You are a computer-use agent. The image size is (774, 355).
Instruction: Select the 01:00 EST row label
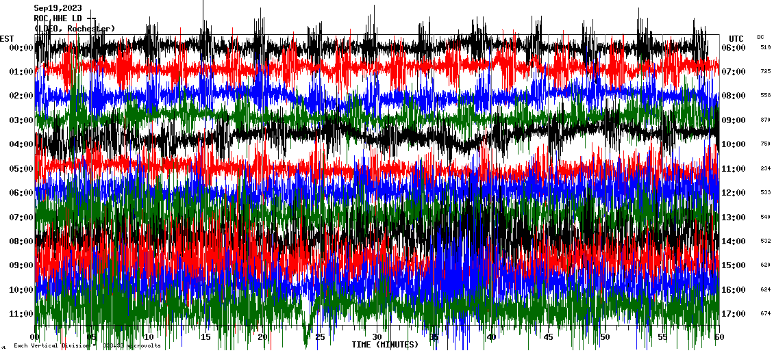pos(21,72)
